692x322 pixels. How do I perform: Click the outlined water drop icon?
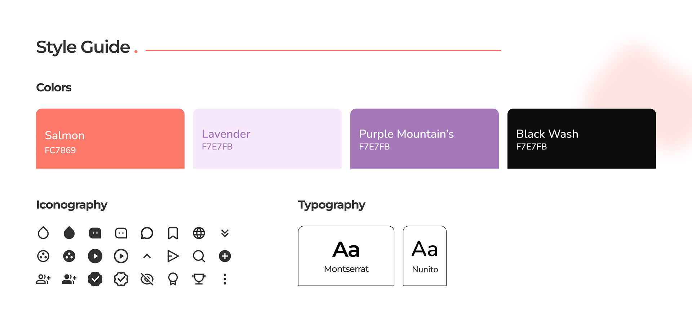[x=43, y=233]
